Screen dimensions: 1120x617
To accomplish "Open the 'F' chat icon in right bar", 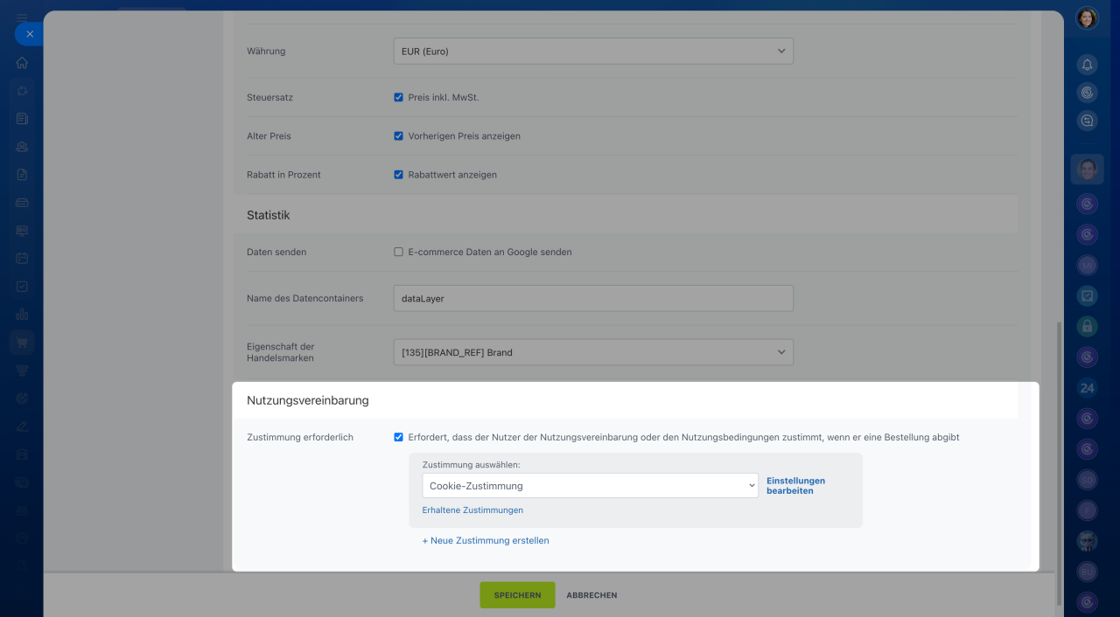I will (x=1087, y=510).
